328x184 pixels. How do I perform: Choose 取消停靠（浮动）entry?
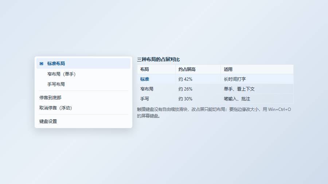click(83, 108)
